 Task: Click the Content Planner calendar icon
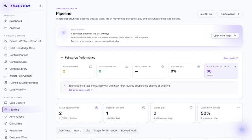(6, 55)
